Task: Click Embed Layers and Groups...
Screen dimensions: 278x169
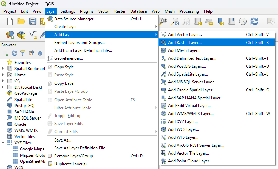Action: coord(102,43)
